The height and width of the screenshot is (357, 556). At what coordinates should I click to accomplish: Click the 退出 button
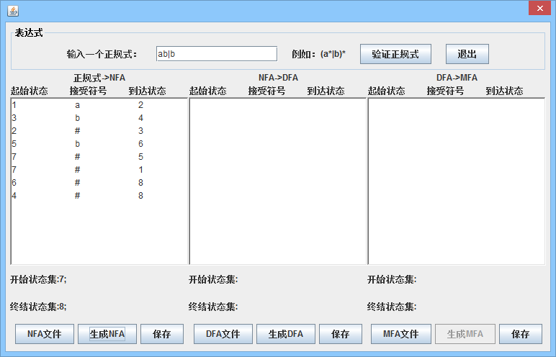(467, 54)
